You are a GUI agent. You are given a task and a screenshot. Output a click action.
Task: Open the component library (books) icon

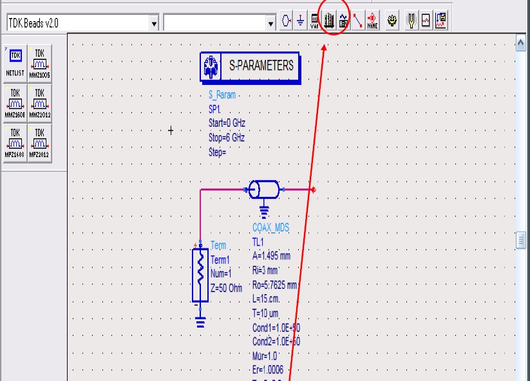tap(329, 21)
